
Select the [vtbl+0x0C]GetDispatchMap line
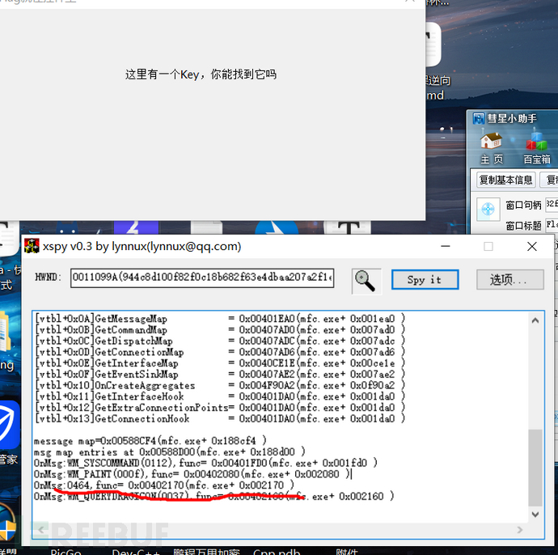coord(220,341)
